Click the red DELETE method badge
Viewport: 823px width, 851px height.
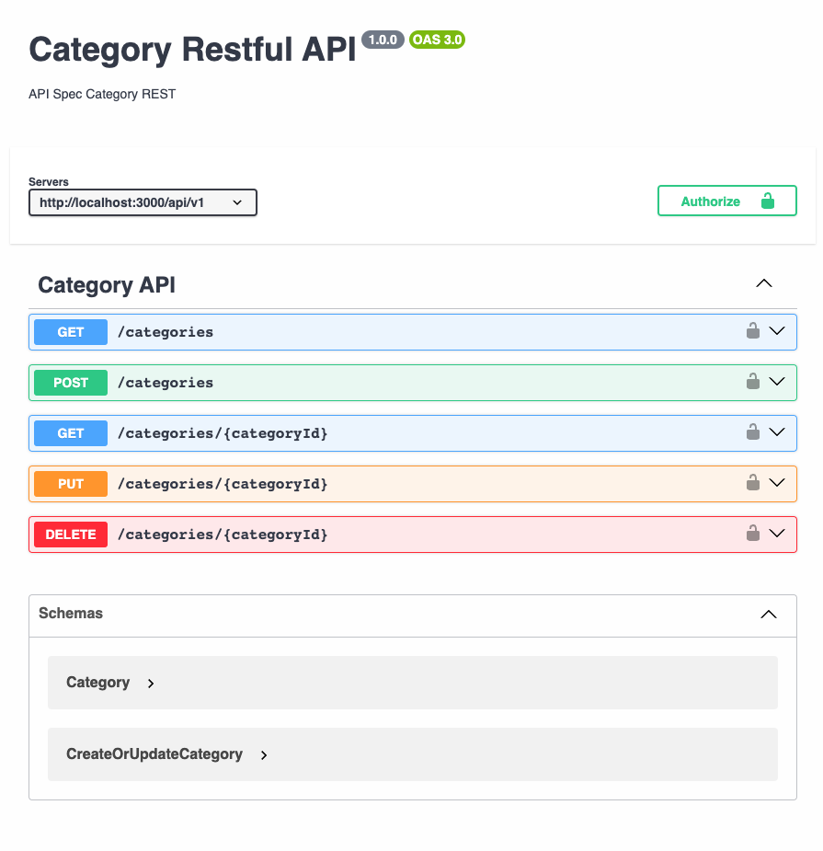[x=71, y=535]
